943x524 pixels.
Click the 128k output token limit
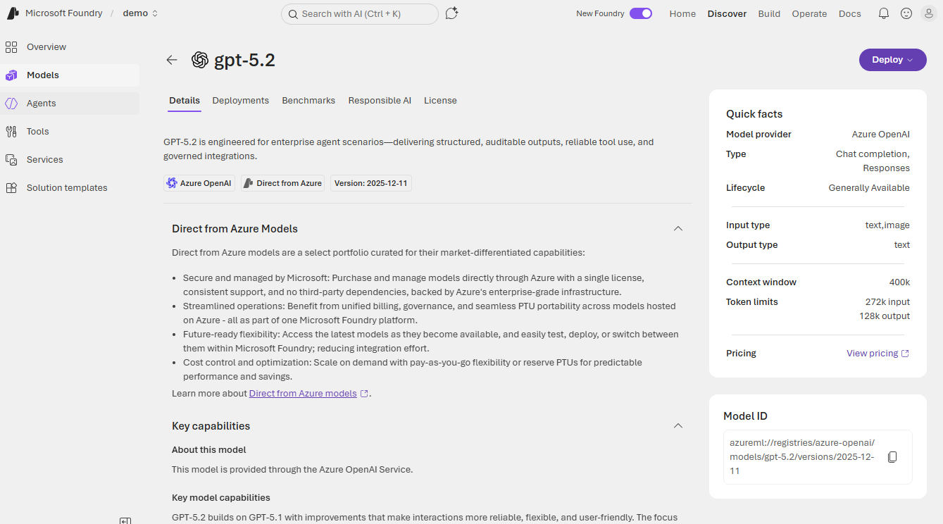click(x=885, y=316)
